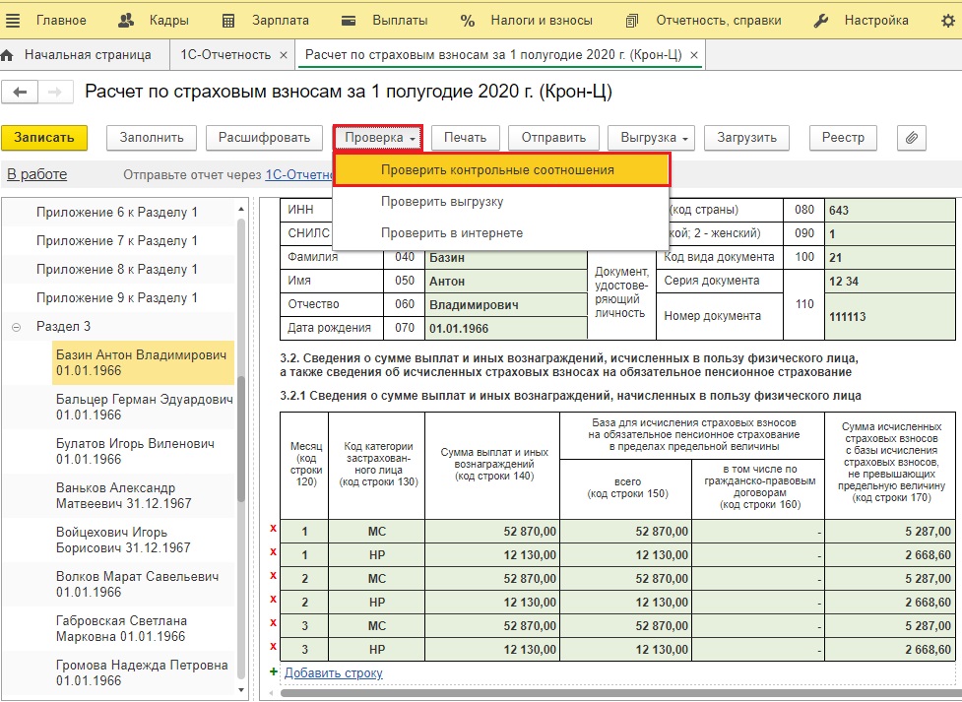Screen dimensions: 962x702
Task: Close the 1С-Отчетность tab
Action: [284, 55]
